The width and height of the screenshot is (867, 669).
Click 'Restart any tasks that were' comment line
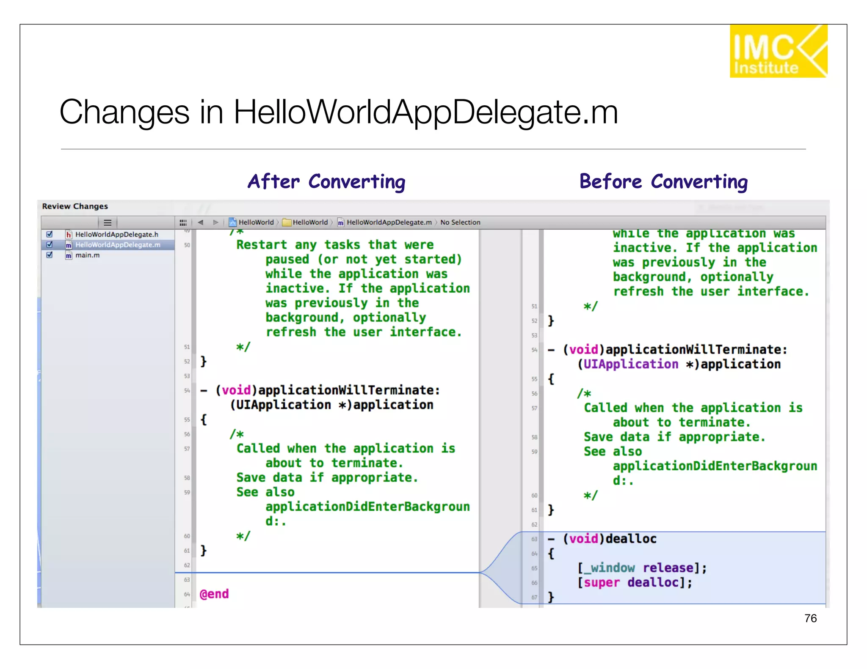[335, 244]
